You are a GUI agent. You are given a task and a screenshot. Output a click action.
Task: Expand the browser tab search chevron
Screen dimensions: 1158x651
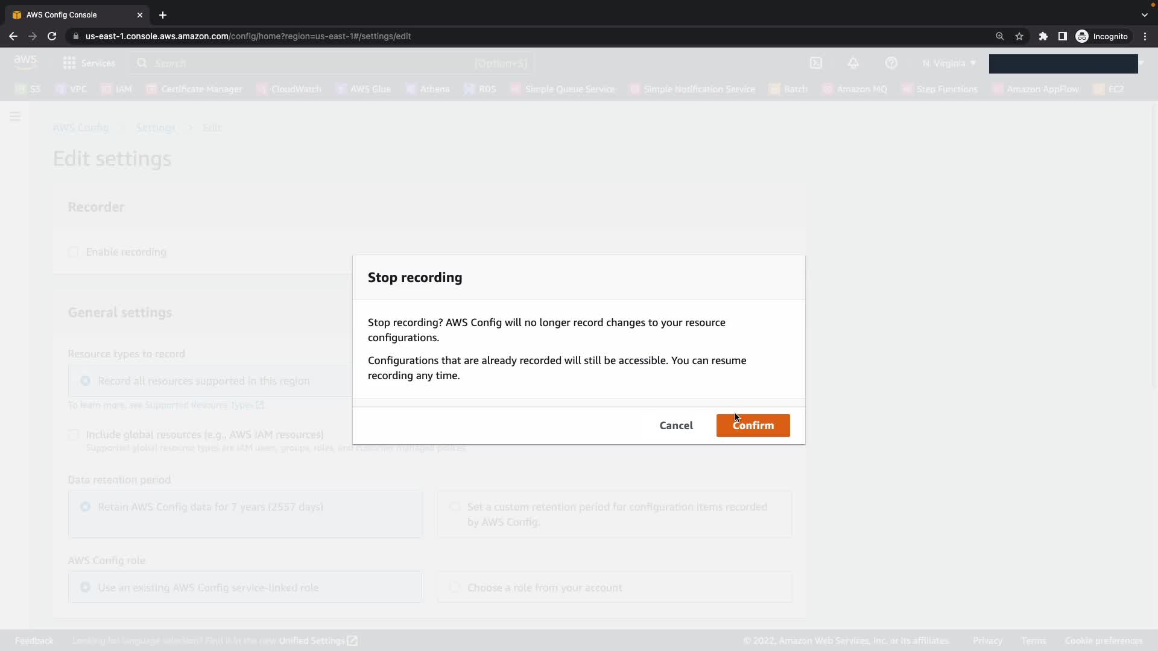(1144, 14)
